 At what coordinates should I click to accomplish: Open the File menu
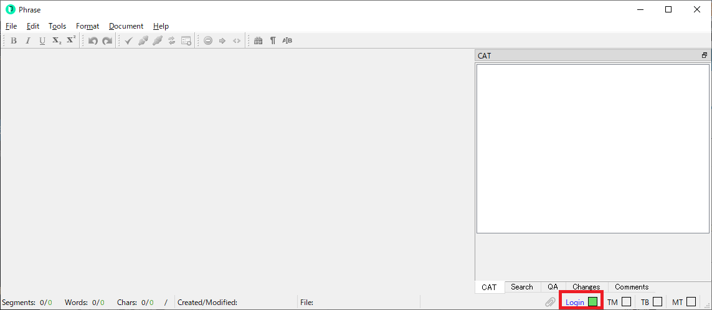point(11,26)
